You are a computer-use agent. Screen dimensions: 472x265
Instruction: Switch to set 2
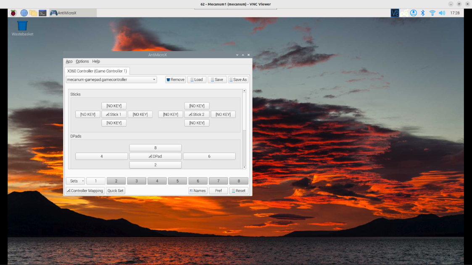click(116, 181)
